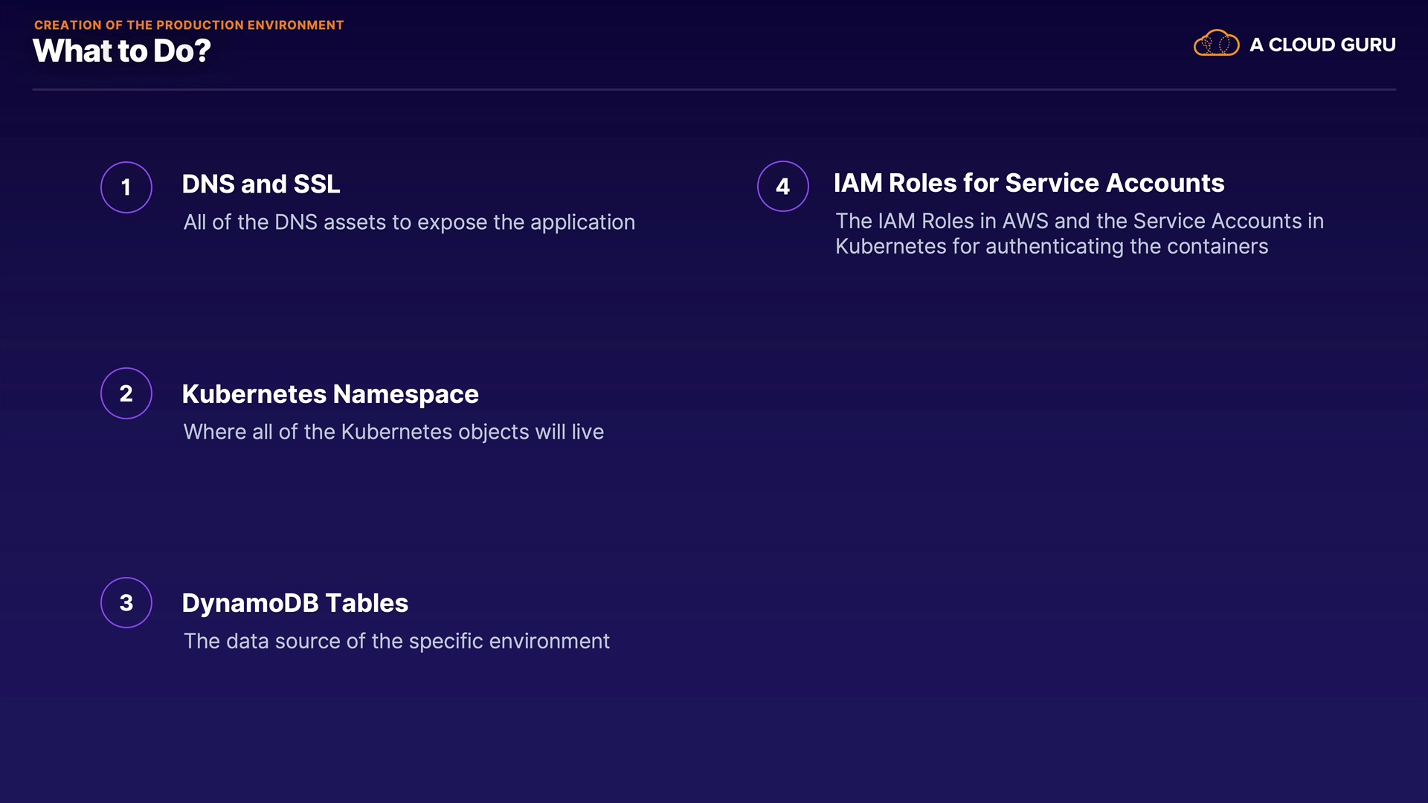Click the Kubernetes objects will live description
Viewport: 1428px width, 803px height.
pos(393,432)
